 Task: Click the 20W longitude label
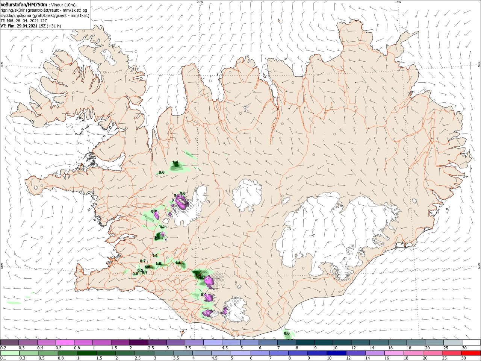200,2
